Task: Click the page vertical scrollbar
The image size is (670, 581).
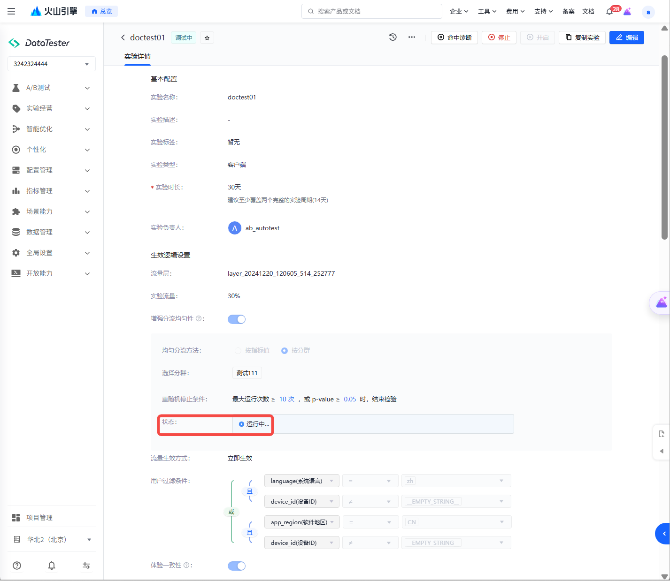Action: [x=664, y=148]
